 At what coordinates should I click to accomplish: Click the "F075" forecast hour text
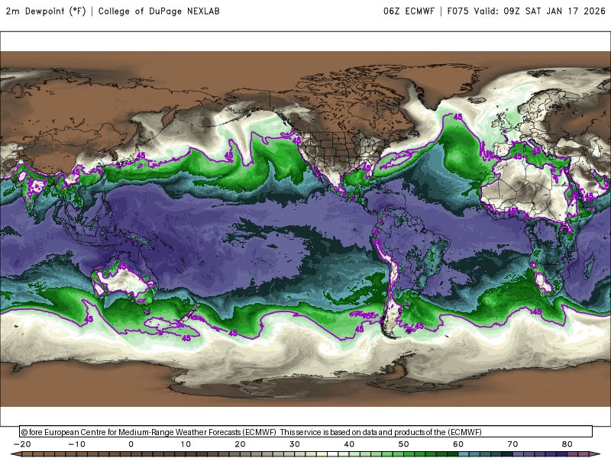(457, 11)
